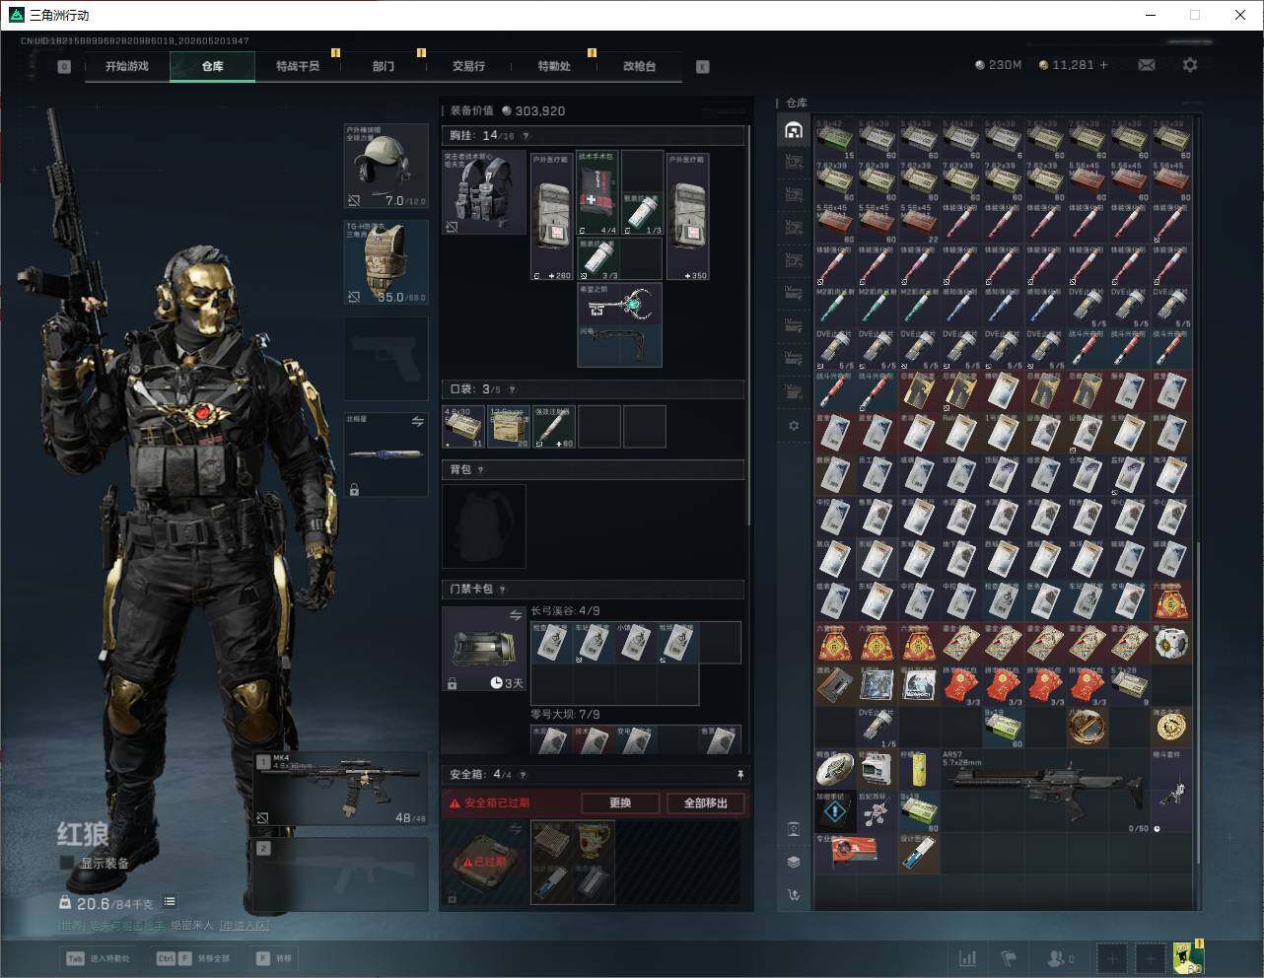This screenshot has width=1264, height=978.
Task: Select the helmet equipment slot
Action: point(386,166)
